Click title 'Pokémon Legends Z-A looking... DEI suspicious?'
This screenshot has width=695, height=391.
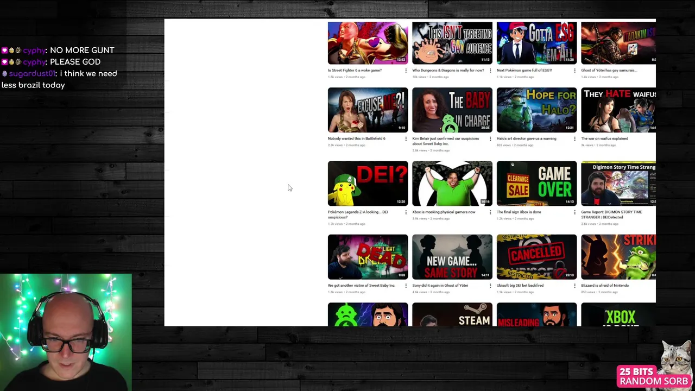[x=358, y=215]
